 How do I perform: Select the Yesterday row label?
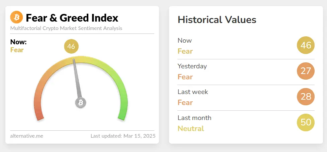pyautogui.click(x=192, y=66)
